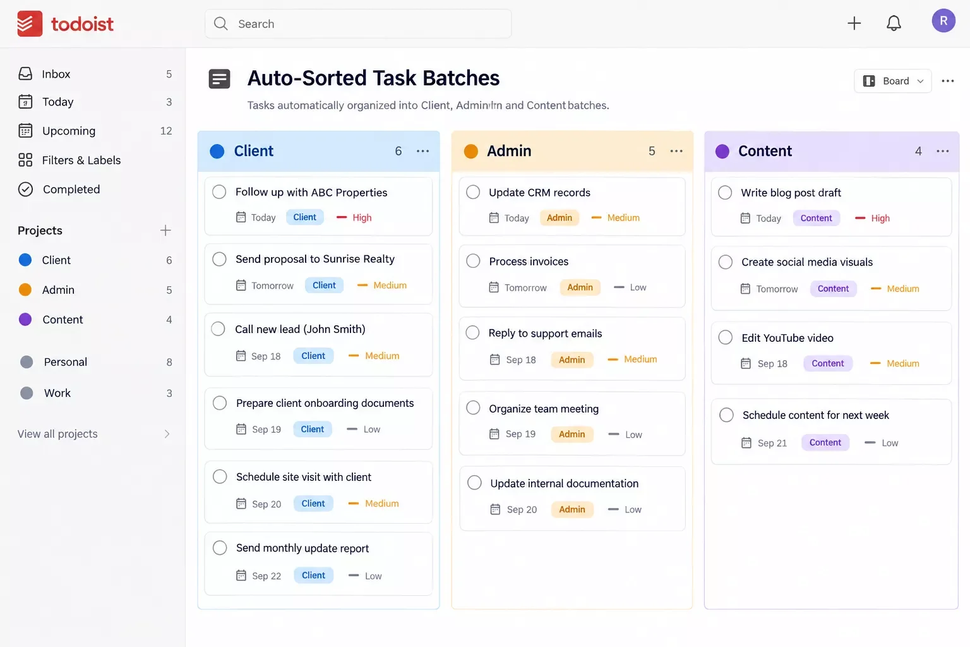Check off Edit YouTube video

[x=726, y=337]
